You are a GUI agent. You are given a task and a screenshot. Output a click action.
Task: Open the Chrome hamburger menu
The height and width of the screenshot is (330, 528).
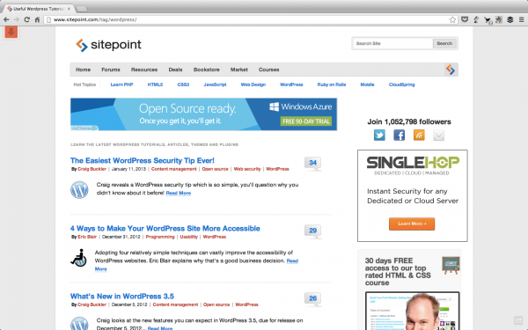click(521, 19)
